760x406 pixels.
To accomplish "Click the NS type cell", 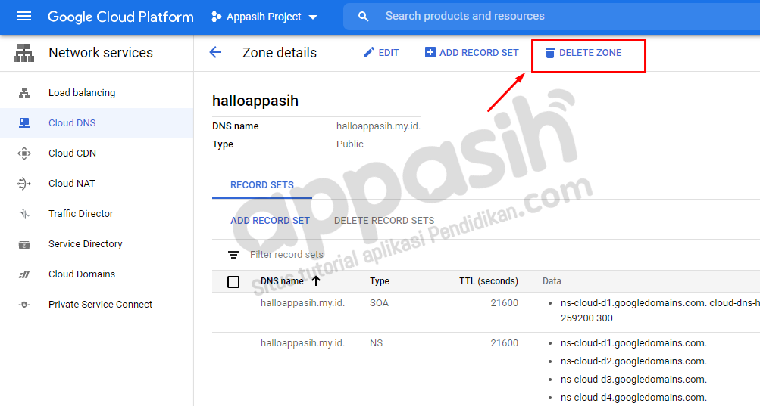I will [x=376, y=343].
